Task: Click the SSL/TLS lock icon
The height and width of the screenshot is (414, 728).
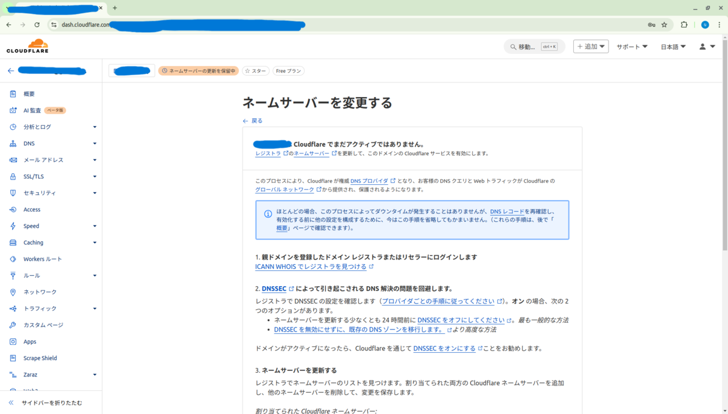Action: pos(13,176)
